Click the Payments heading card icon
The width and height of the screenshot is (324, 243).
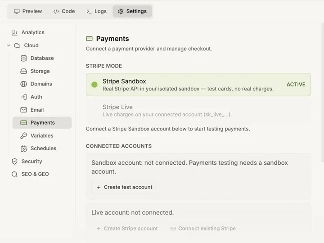tap(89, 39)
